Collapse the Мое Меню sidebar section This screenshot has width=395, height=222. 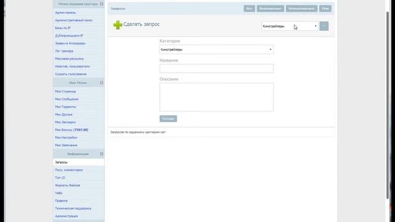(101, 83)
